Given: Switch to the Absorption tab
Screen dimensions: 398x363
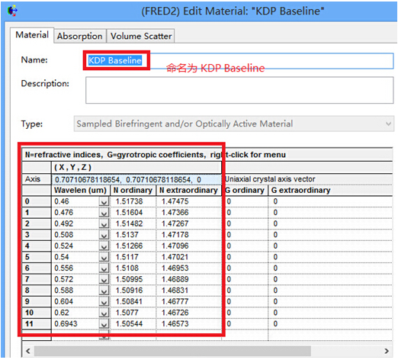Looking at the screenshot, I should click(79, 36).
